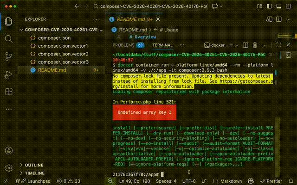Open the Accounts icon in activity bar

[x=8, y=151]
